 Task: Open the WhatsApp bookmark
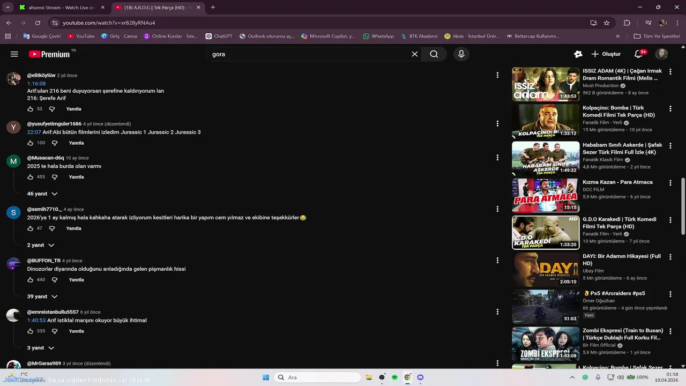click(378, 36)
